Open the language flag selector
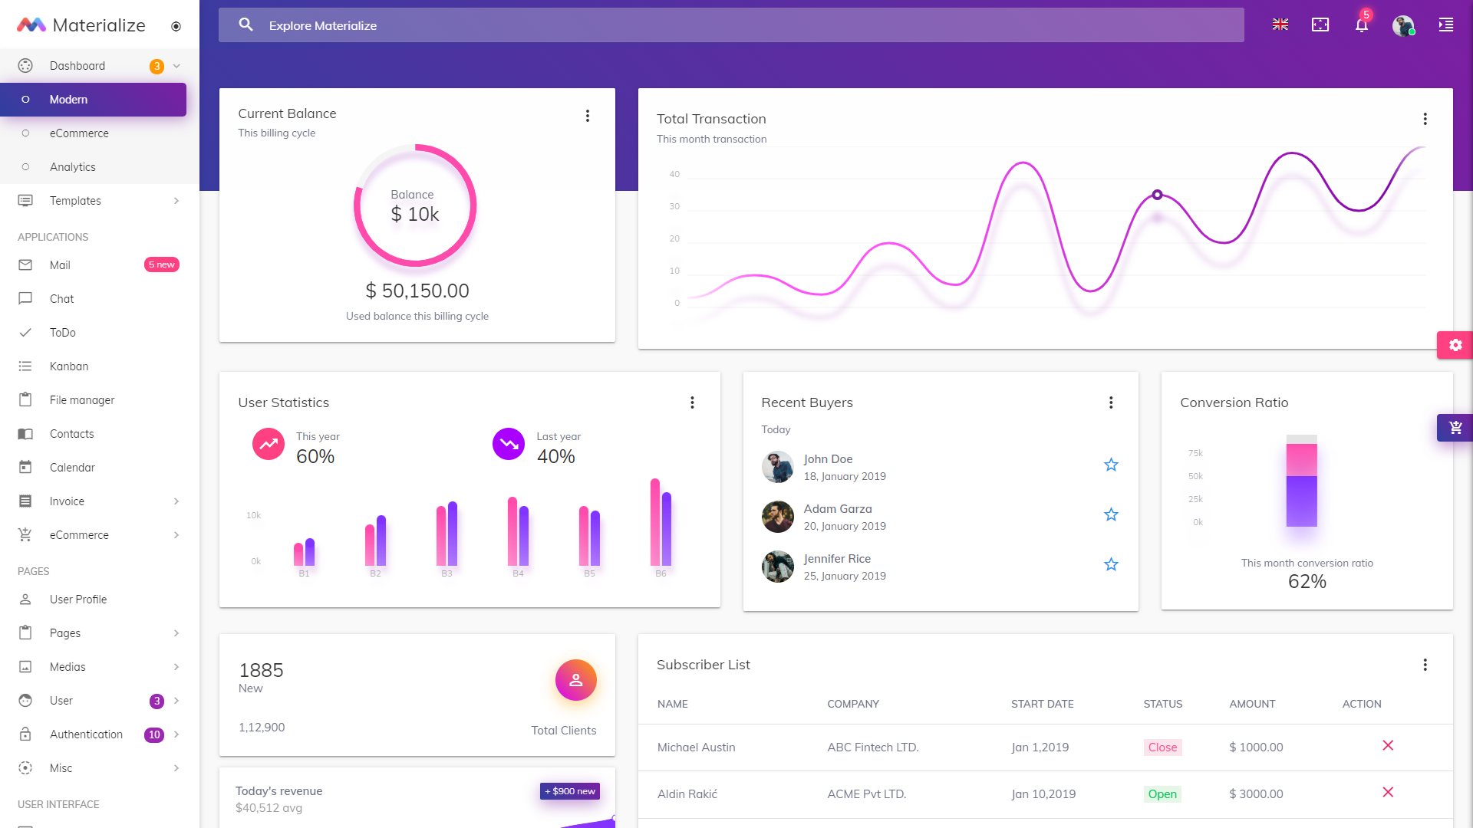The width and height of the screenshot is (1473, 828). tap(1280, 25)
